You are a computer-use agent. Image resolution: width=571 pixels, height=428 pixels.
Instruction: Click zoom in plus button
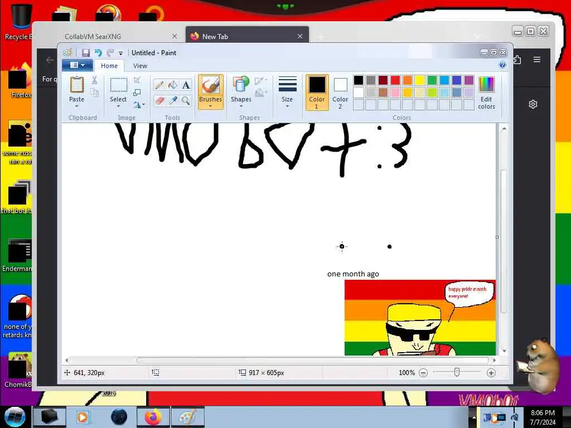pyautogui.click(x=491, y=373)
